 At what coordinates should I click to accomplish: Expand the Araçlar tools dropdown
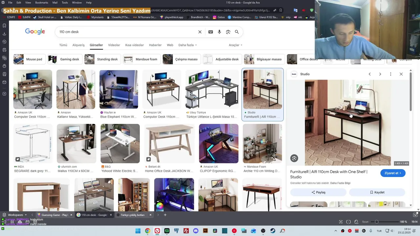235,45
